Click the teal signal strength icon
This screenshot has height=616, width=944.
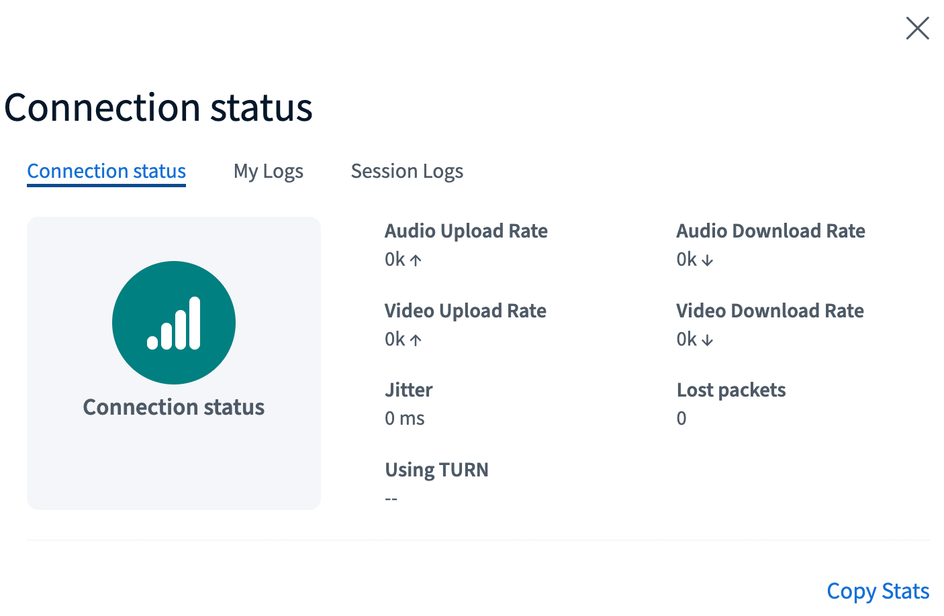[x=173, y=323]
